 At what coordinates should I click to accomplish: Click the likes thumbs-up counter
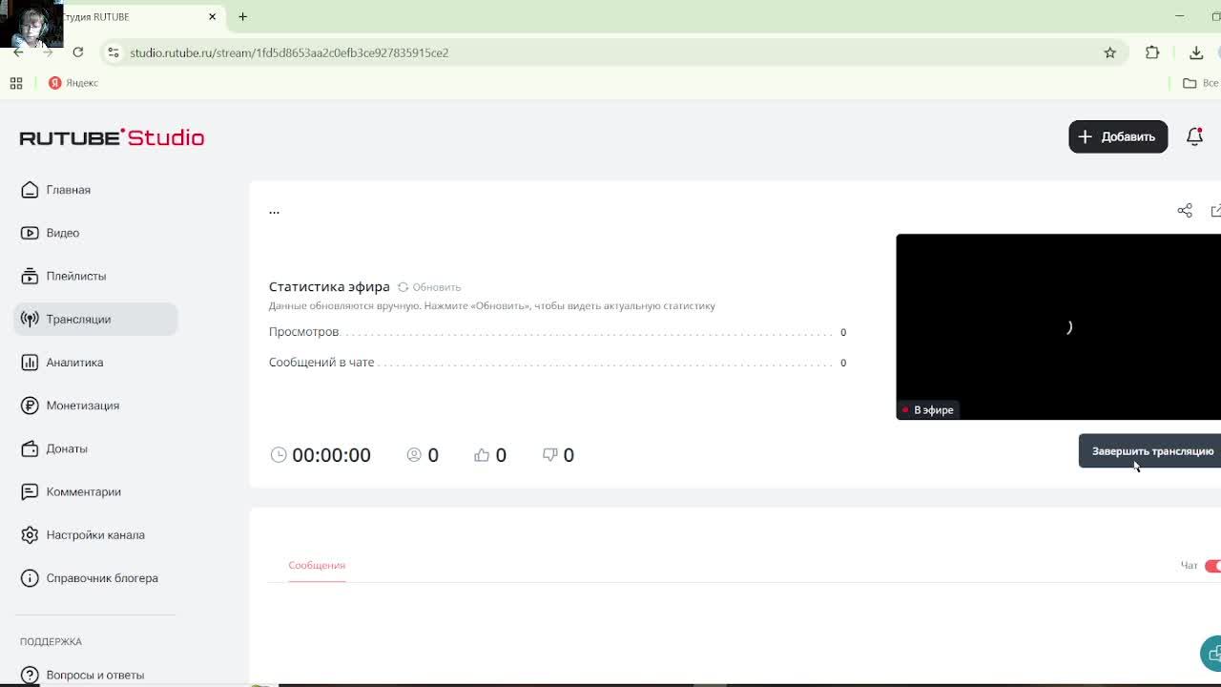point(490,455)
